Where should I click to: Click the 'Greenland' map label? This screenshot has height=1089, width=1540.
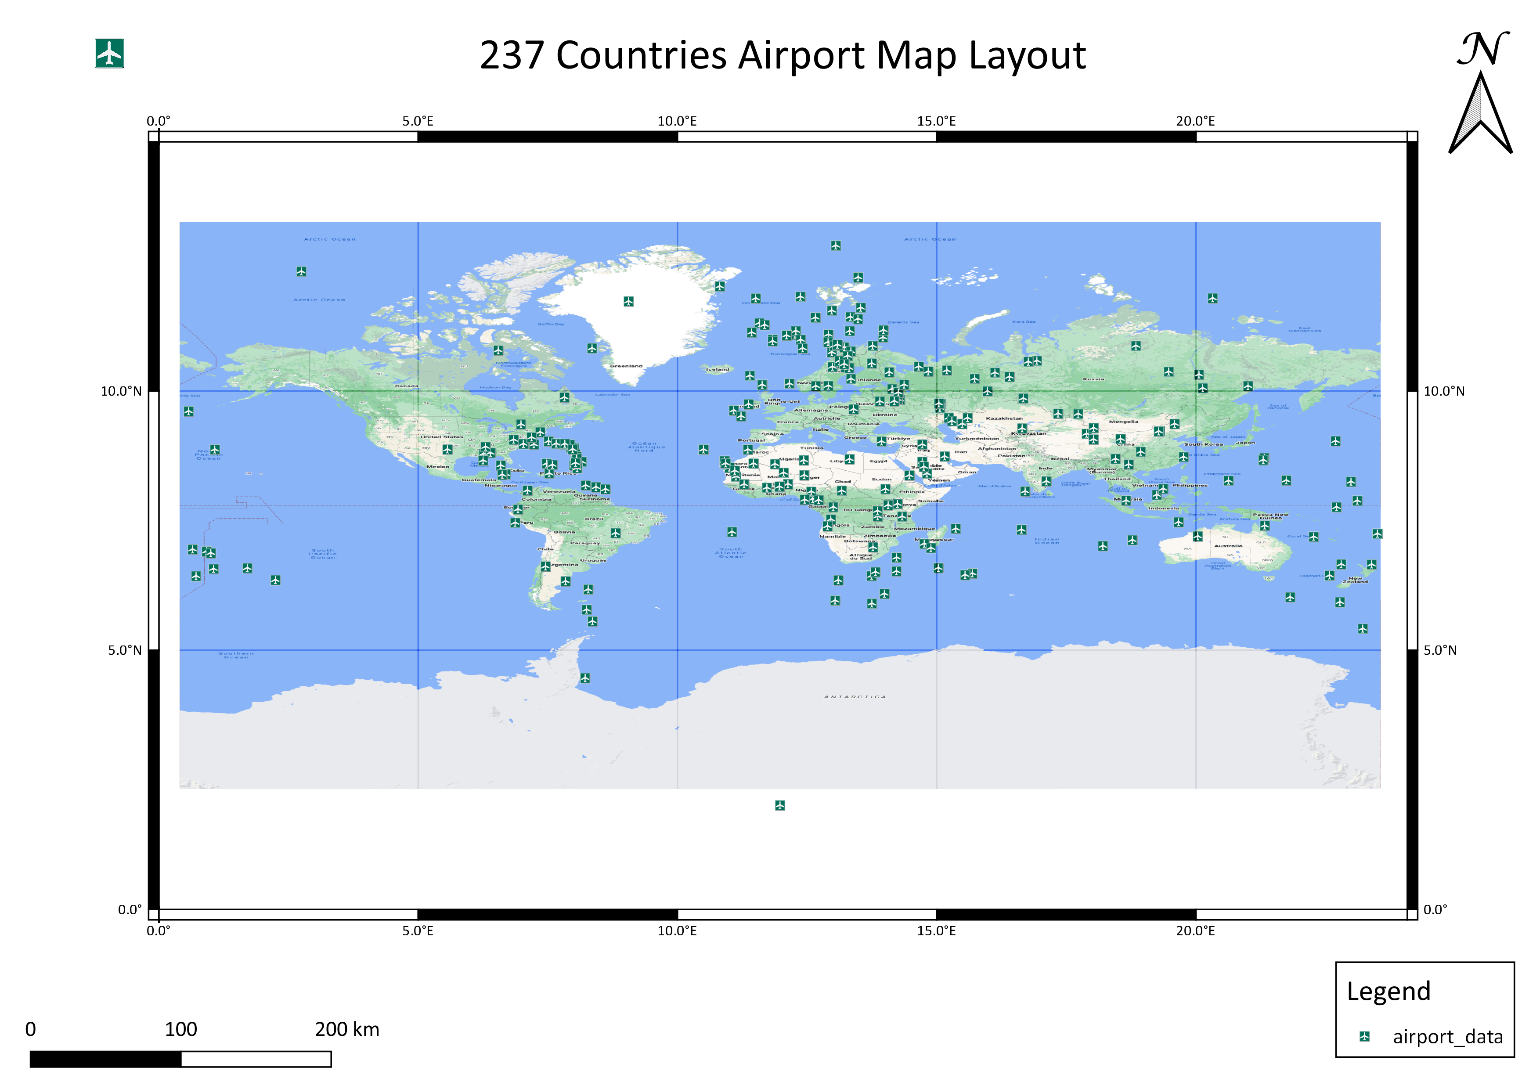tap(626, 366)
